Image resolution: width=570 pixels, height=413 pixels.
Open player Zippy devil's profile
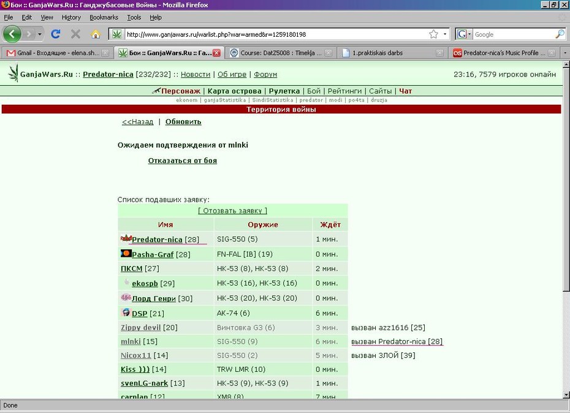pos(141,328)
